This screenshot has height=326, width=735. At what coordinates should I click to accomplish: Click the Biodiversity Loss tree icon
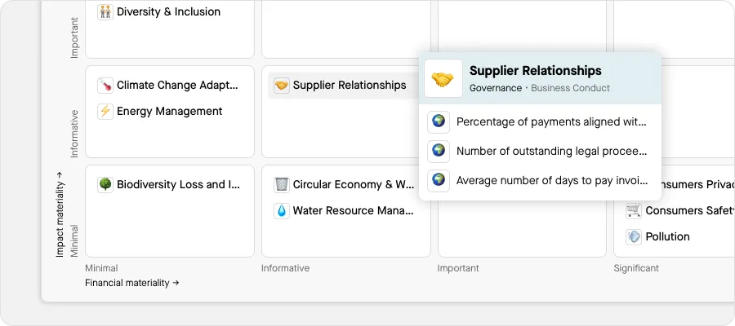pos(105,185)
